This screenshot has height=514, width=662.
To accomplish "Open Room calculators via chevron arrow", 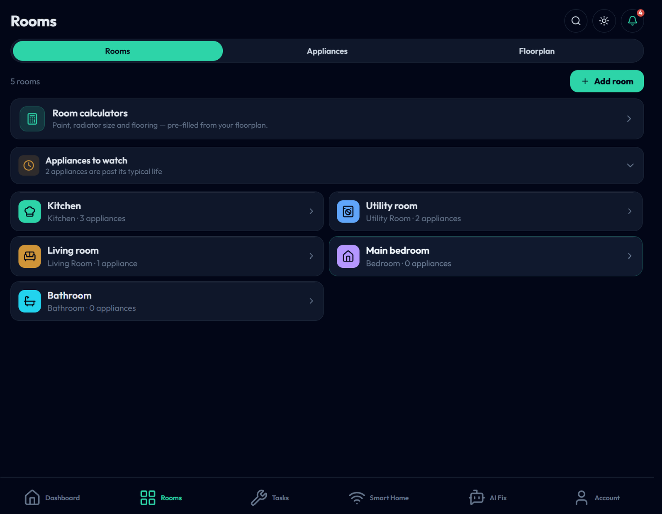I will (629, 119).
